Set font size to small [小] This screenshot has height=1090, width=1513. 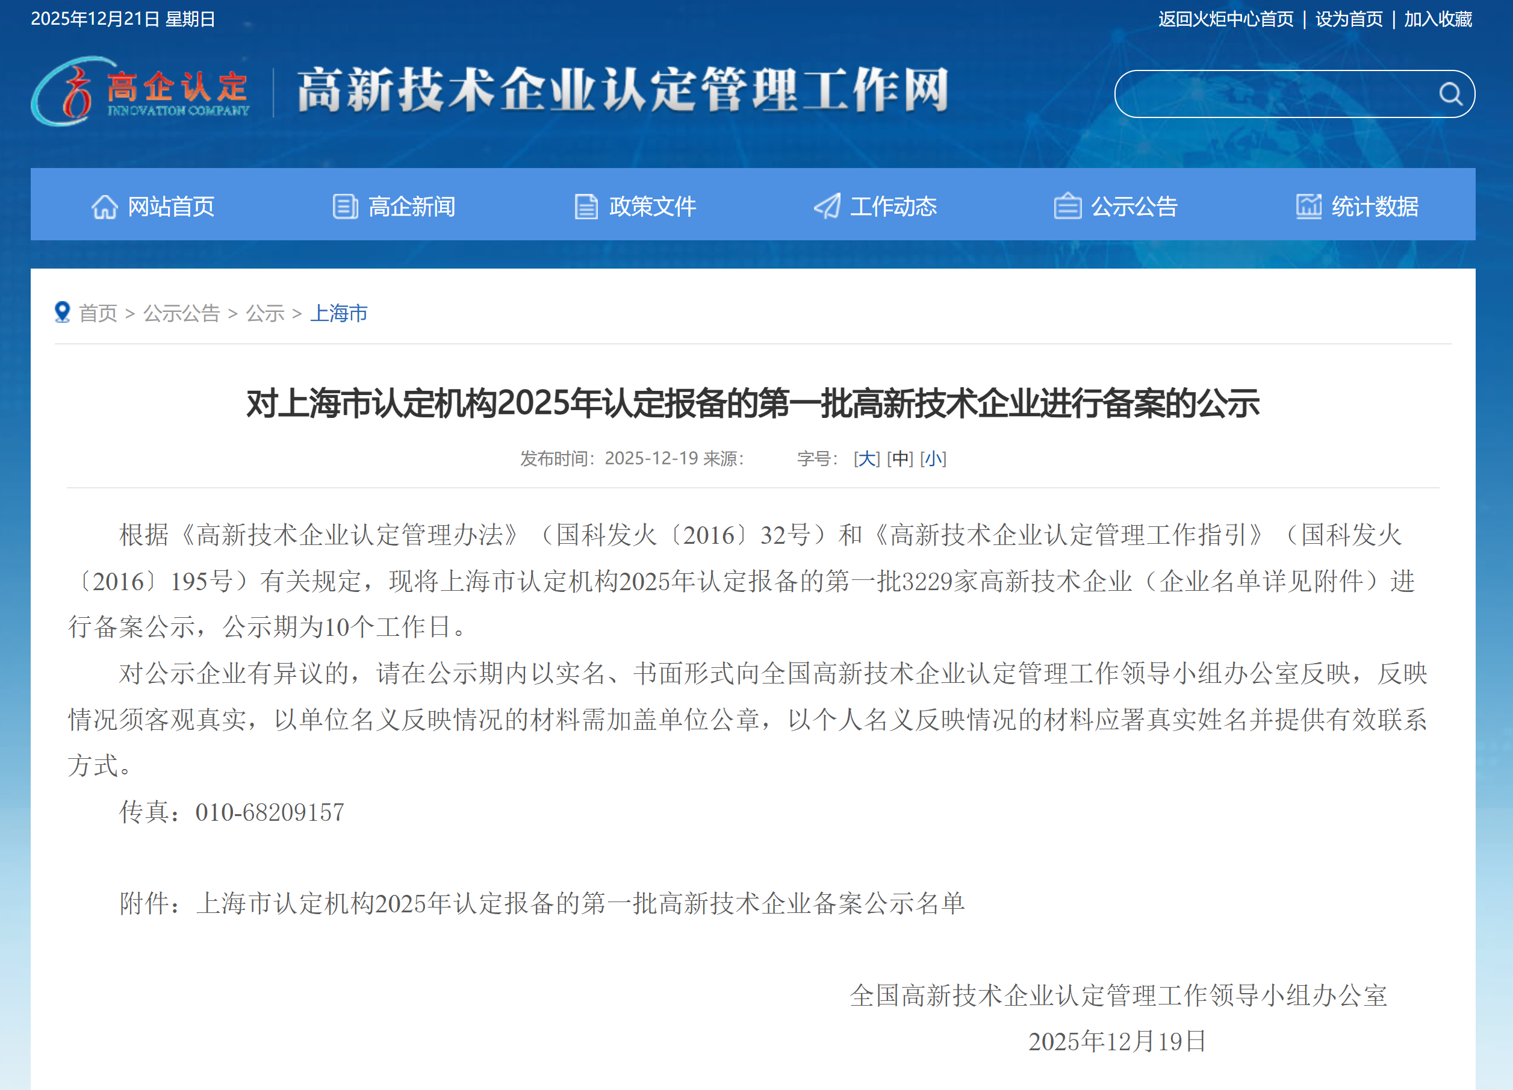click(933, 459)
